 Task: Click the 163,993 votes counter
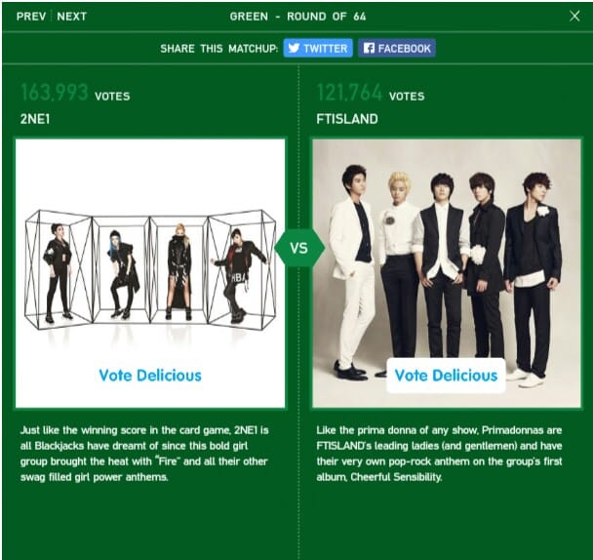click(75, 93)
